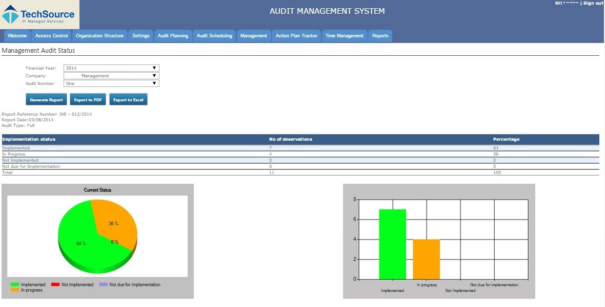Click green Implemented legend swatch
This screenshot has width=605, height=307.
pyautogui.click(x=15, y=284)
